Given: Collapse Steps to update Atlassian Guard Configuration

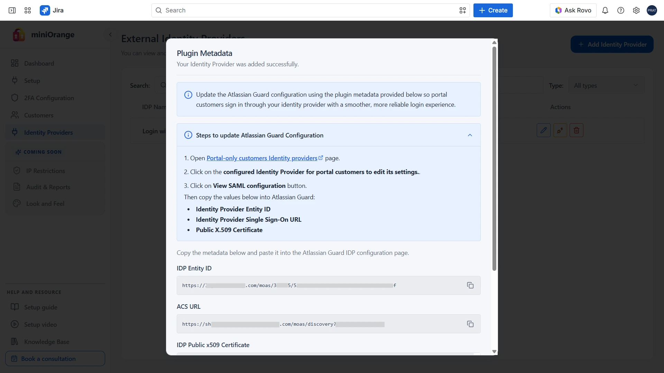Looking at the screenshot, I should (x=470, y=135).
